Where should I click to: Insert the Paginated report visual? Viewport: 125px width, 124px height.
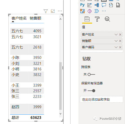[x=118, y=5]
